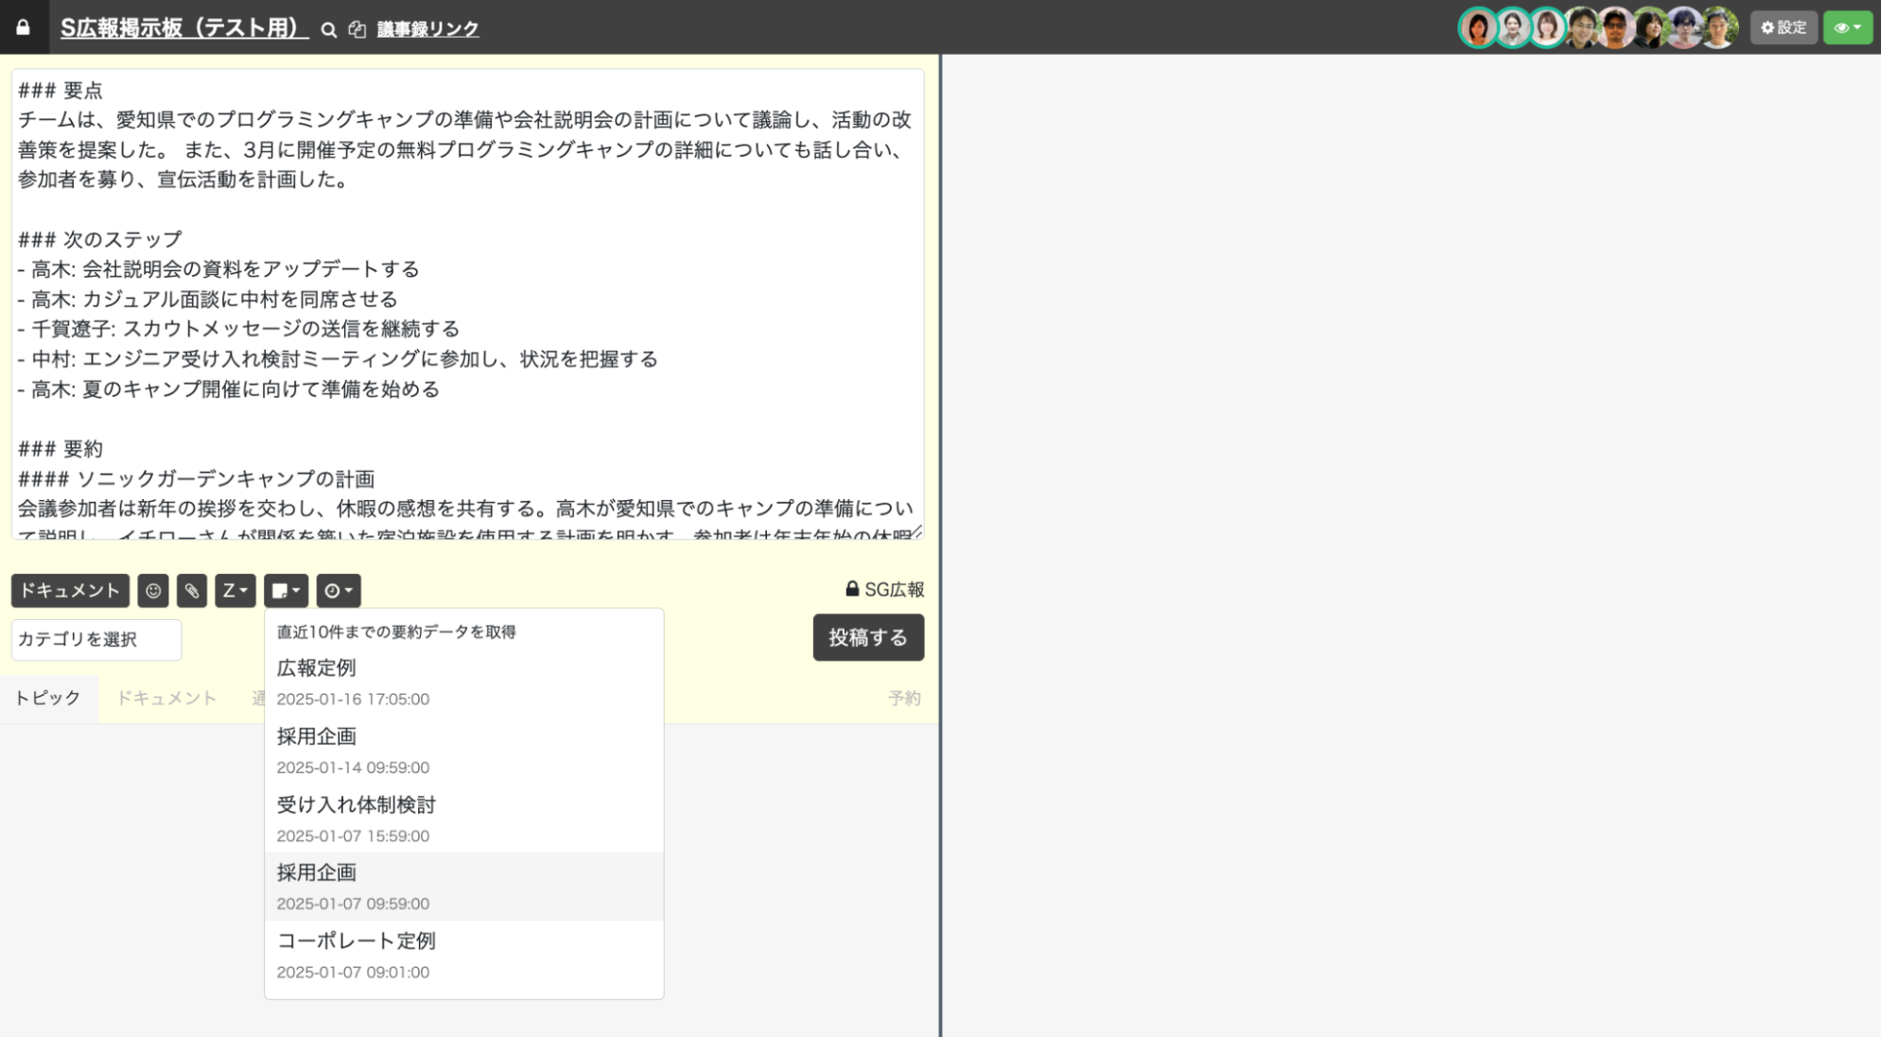Switch to the ドキュメント tab below the editor

(x=166, y=699)
